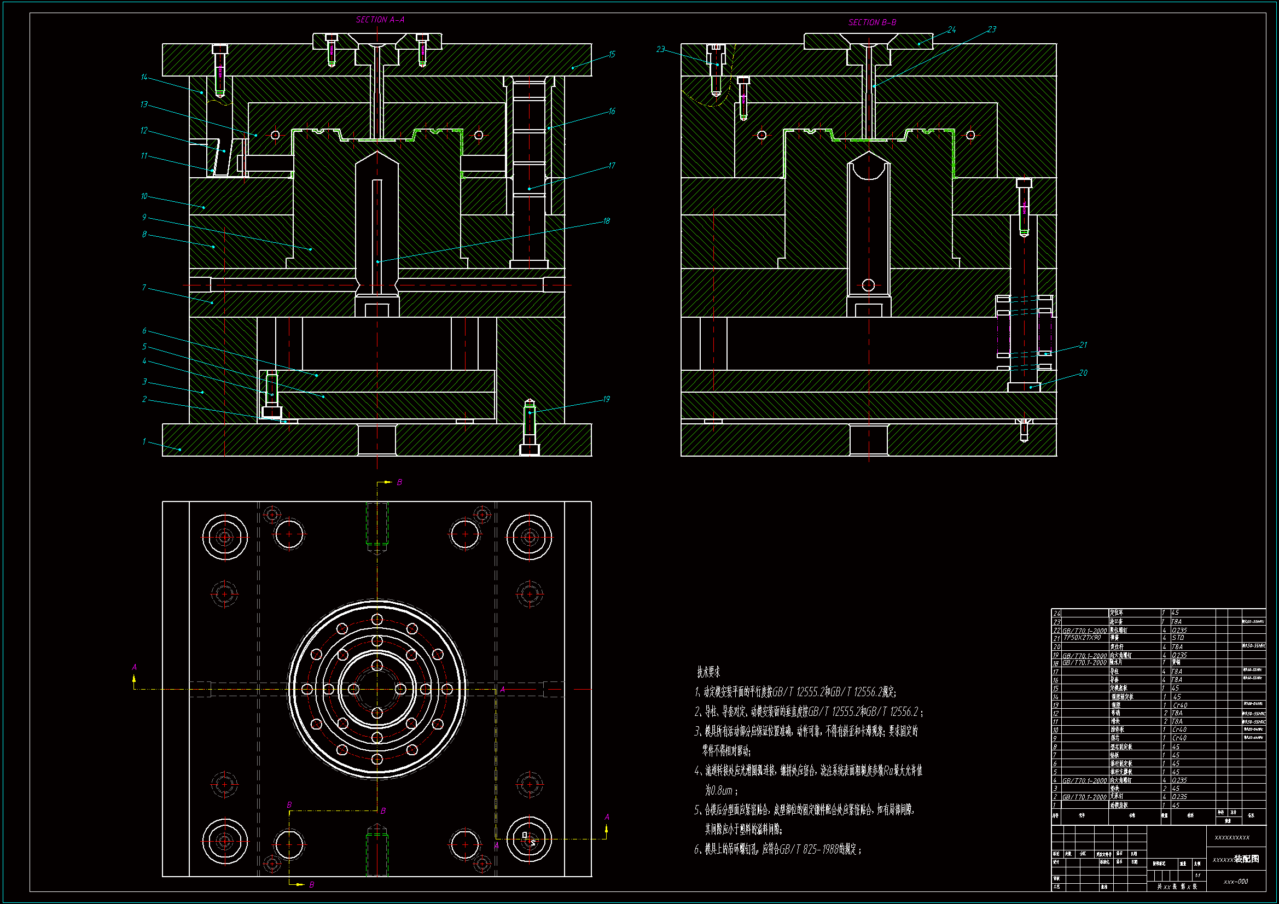
Task: Click row 24 in the parts list
Action: (1057, 613)
